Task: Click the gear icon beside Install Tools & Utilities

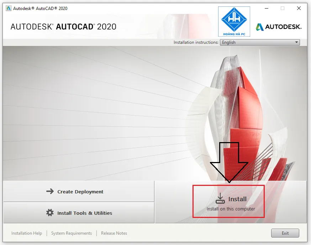Action: click(x=49, y=213)
